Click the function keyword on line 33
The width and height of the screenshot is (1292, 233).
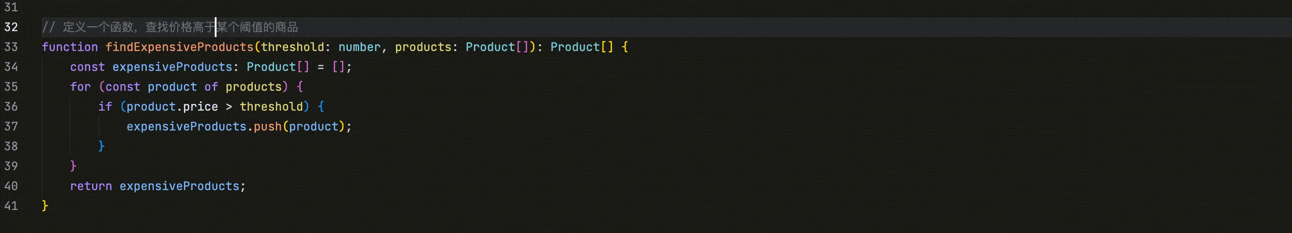click(x=70, y=47)
